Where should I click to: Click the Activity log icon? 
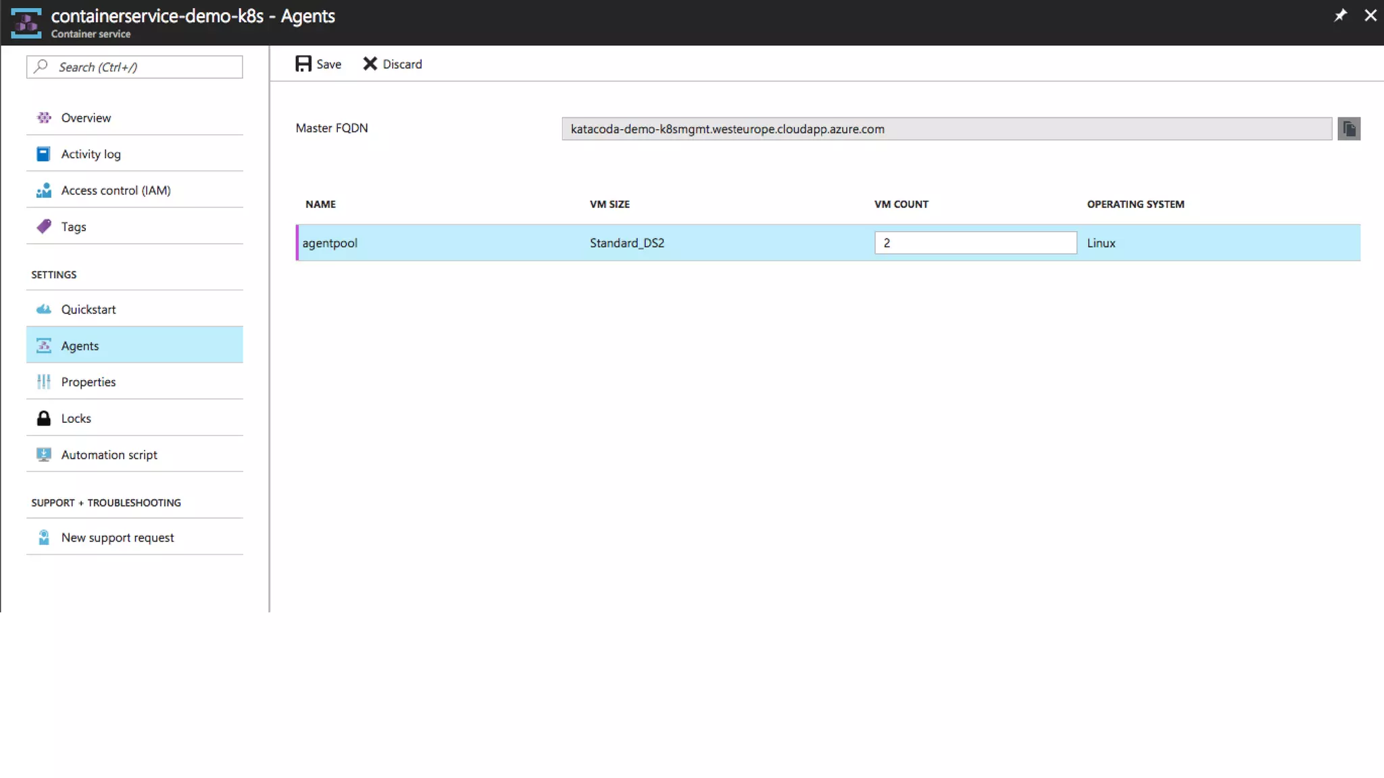coord(43,154)
